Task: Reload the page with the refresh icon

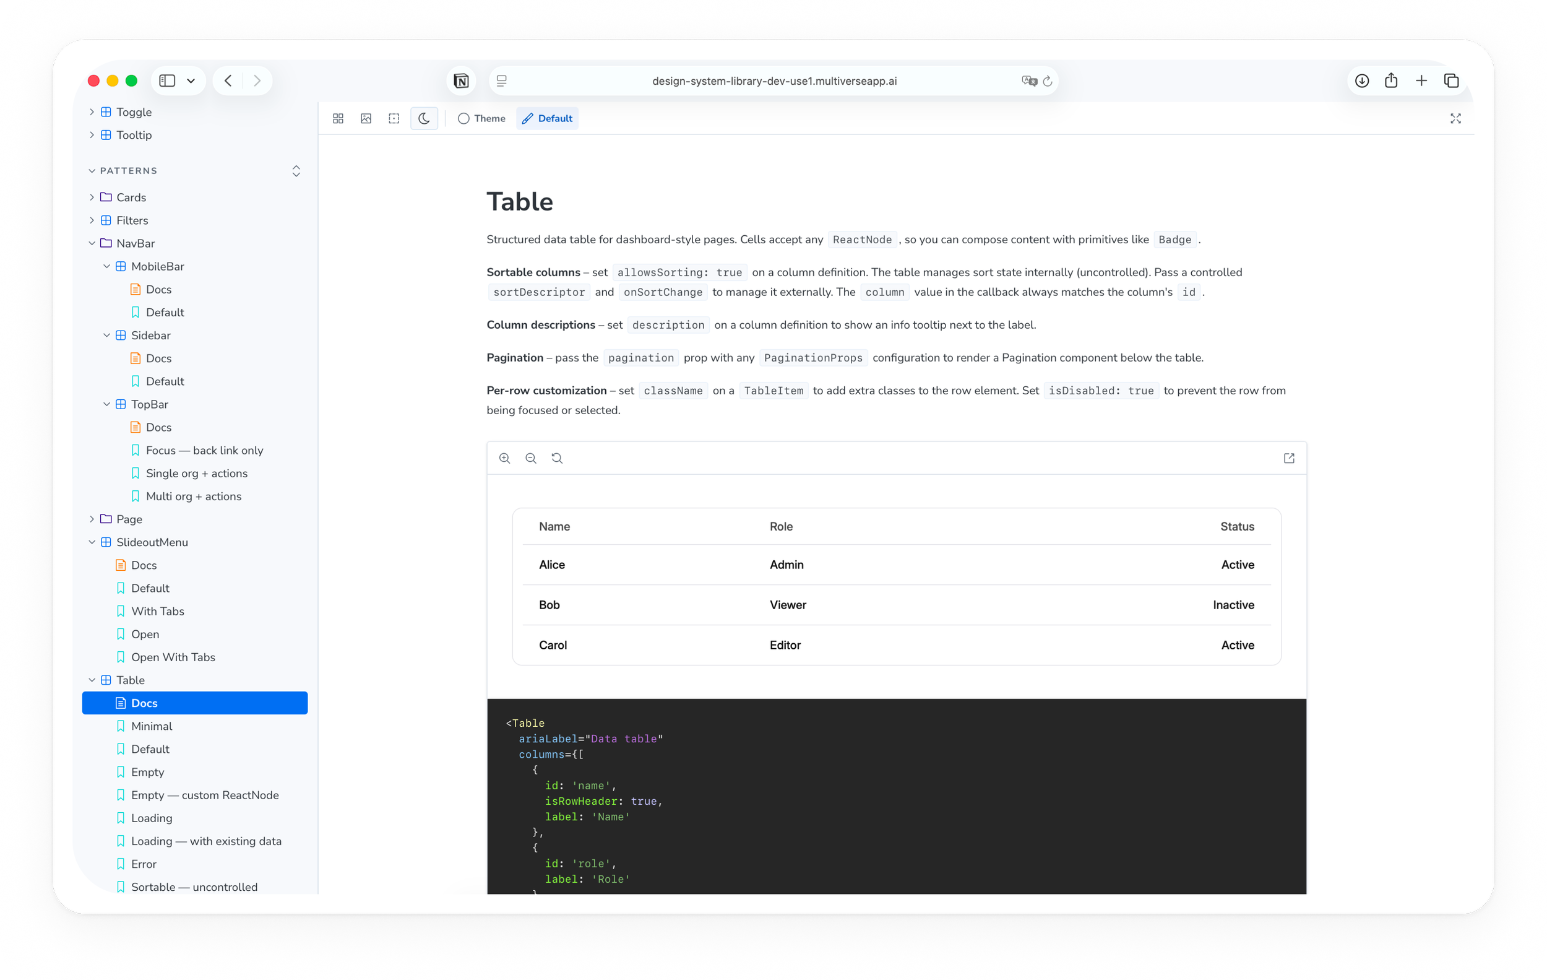Action: pos(1047,81)
